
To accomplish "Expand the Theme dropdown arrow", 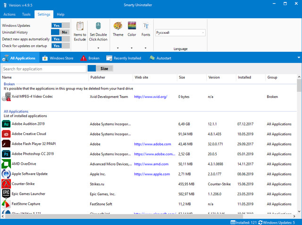I will click(118, 48).
